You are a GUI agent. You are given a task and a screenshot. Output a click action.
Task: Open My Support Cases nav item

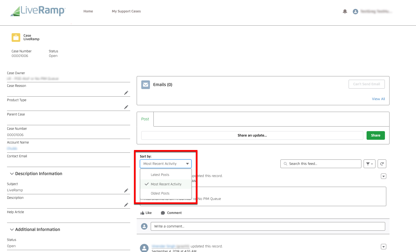pos(126,11)
